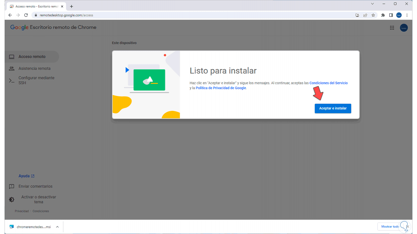Image resolution: width=417 pixels, height=234 pixels.
Task: Maximize the Chrome window
Action: click(395, 4)
